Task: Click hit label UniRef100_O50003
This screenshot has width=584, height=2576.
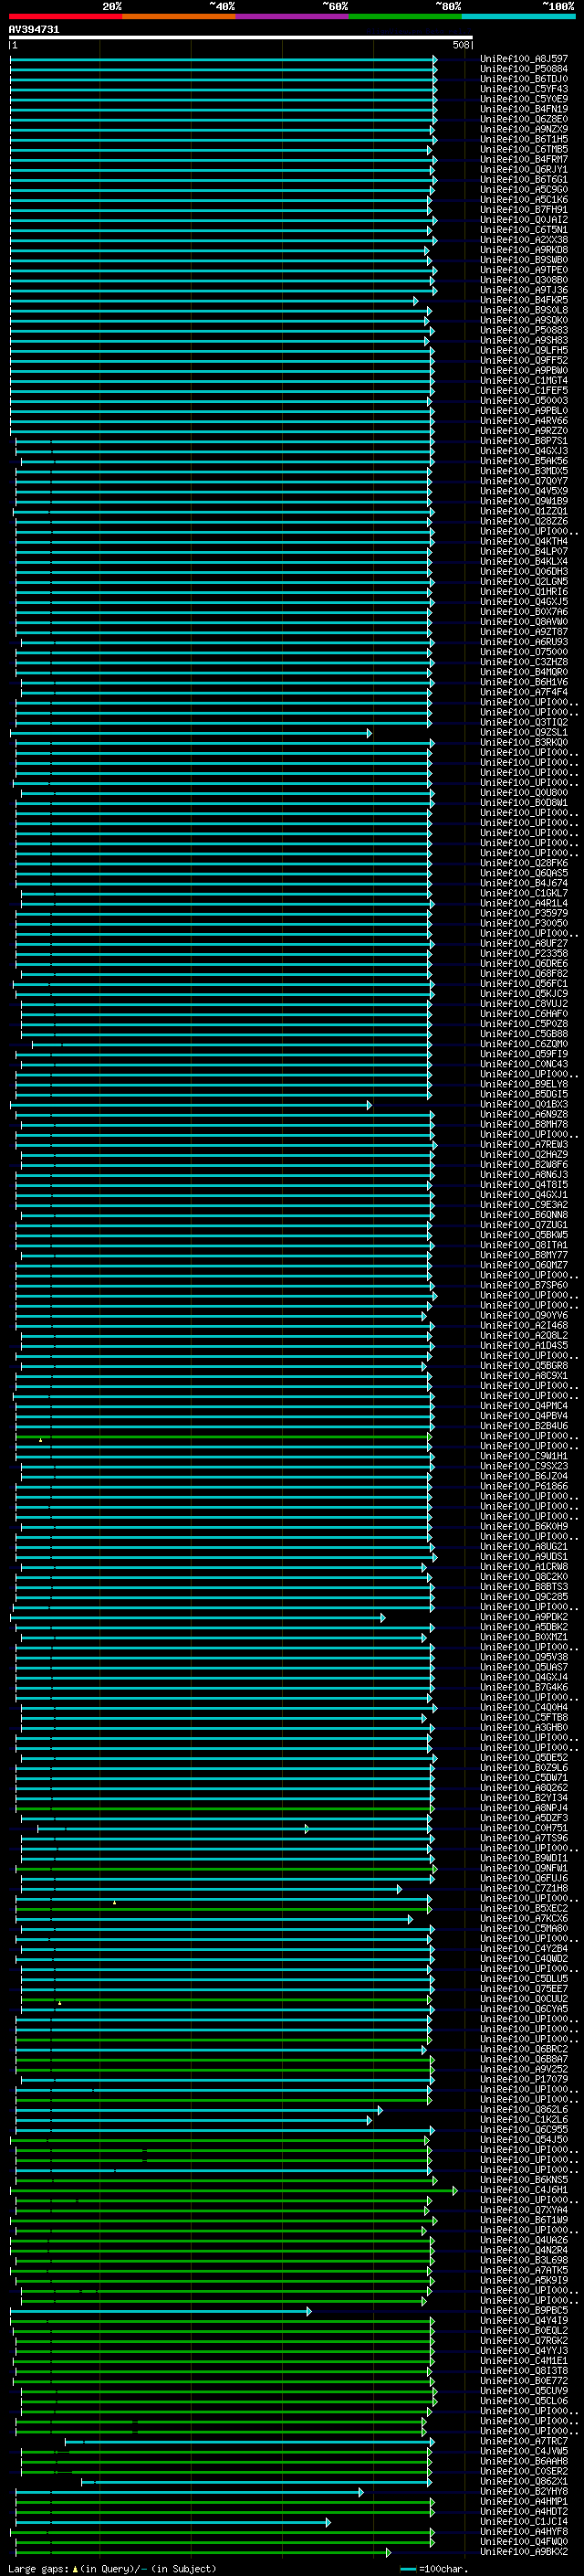Action: coord(524,401)
